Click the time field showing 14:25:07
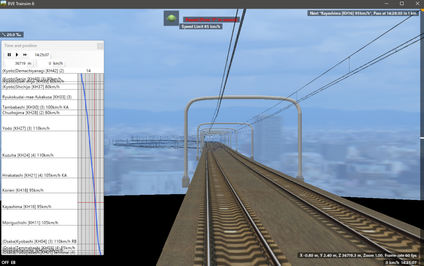Viewport: 424px width, 266px height. point(42,55)
